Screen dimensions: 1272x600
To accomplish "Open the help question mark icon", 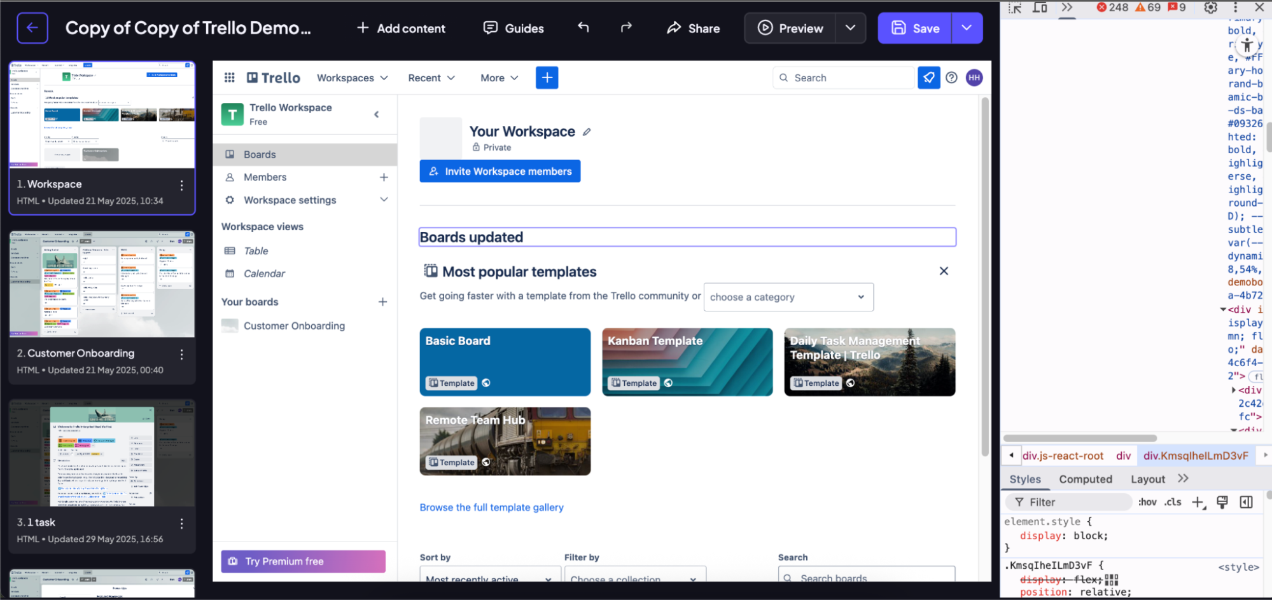I will click(x=951, y=78).
